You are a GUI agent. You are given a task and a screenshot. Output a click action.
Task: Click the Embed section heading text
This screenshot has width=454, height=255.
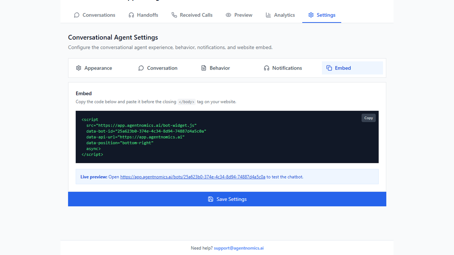(x=84, y=93)
